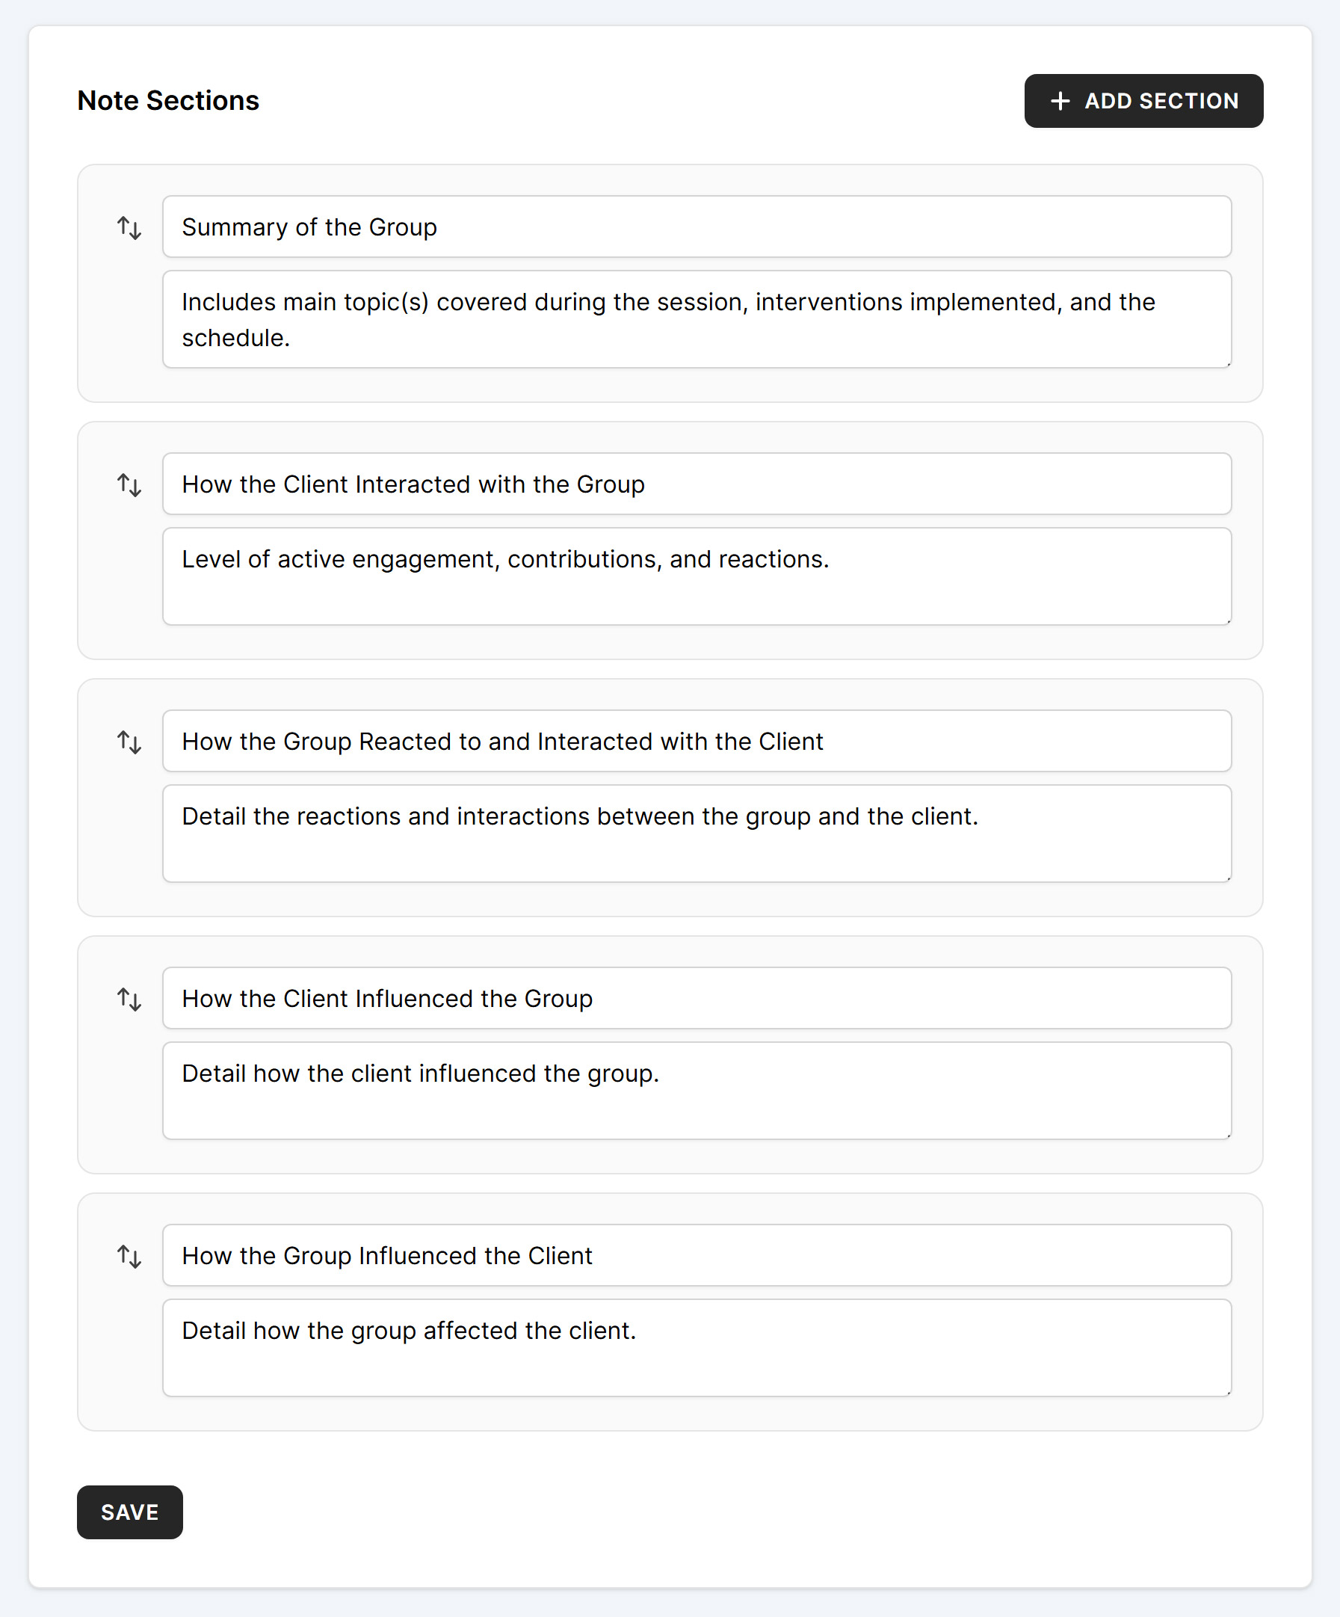
Task: Select the Detail how the client influenced description
Action: click(x=697, y=1088)
